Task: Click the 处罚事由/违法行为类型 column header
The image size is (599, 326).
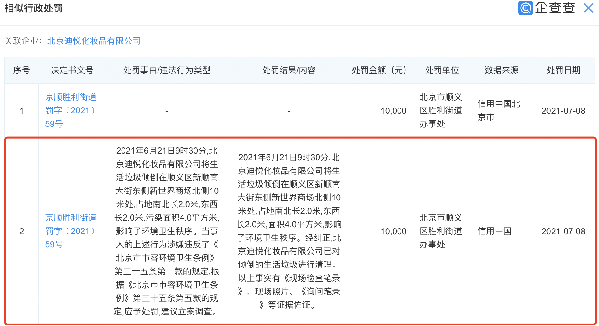Action: pyautogui.click(x=167, y=70)
